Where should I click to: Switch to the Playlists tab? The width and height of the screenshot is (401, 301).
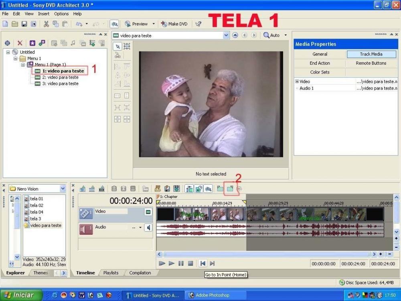pos(111,273)
